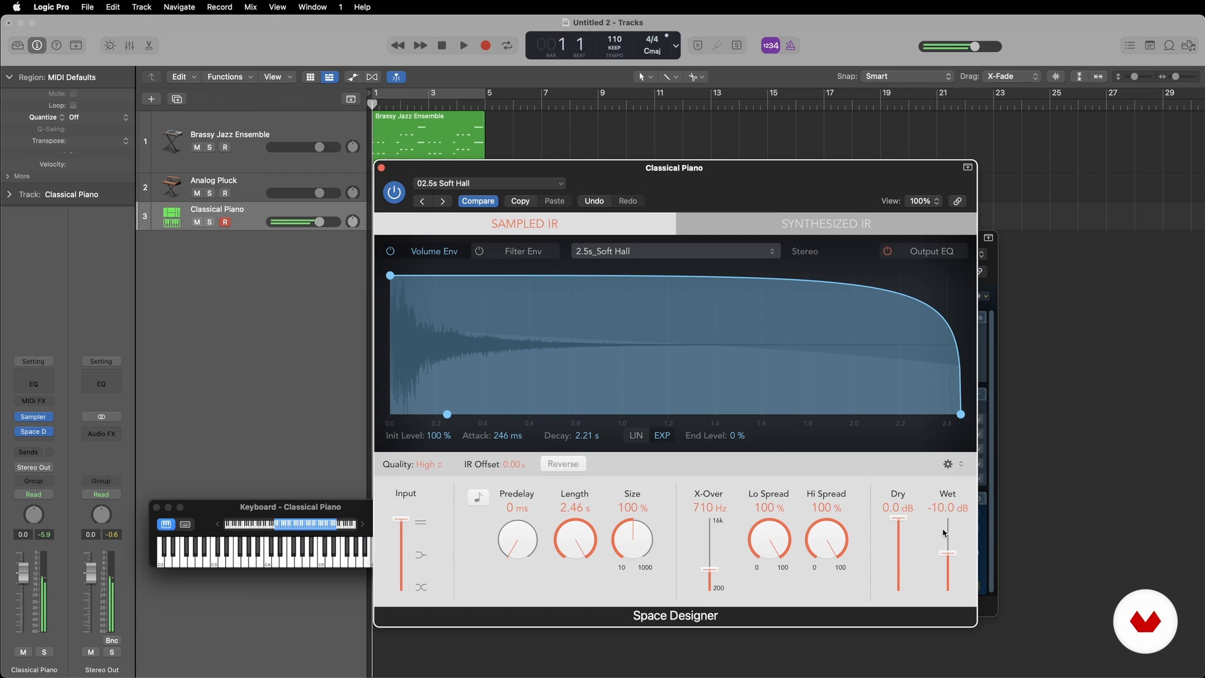Open the Note Pads icon

pos(1150,45)
